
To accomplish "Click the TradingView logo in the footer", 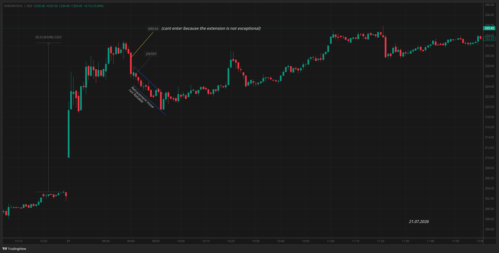I will coord(15,249).
